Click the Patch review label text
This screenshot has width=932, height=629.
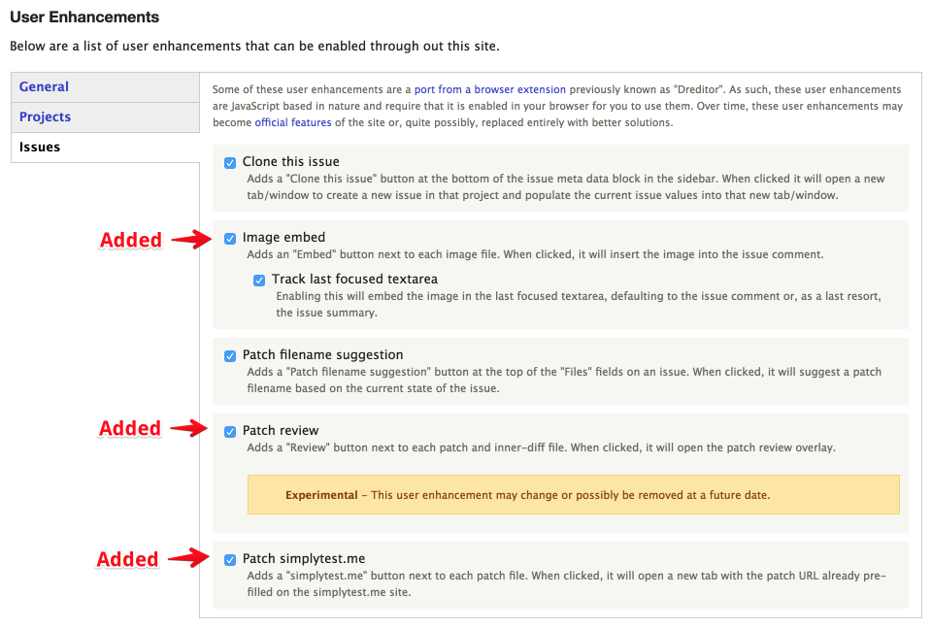click(281, 431)
